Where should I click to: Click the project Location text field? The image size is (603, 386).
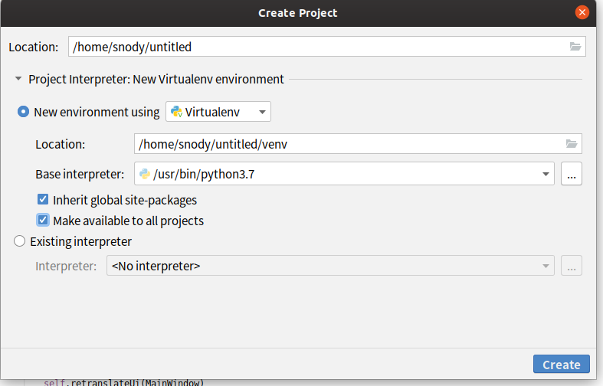[x=314, y=47]
